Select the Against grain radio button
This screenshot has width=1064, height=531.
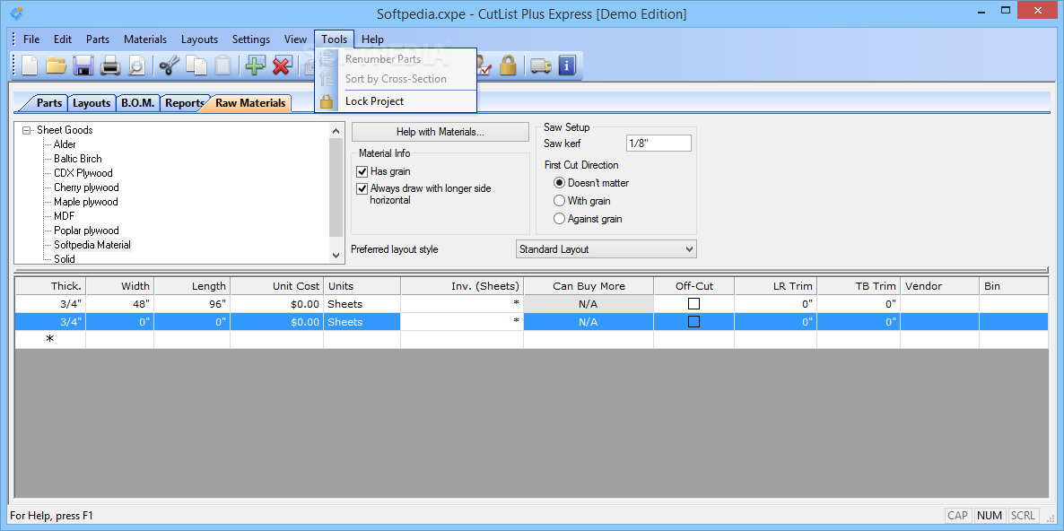pyautogui.click(x=559, y=219)
